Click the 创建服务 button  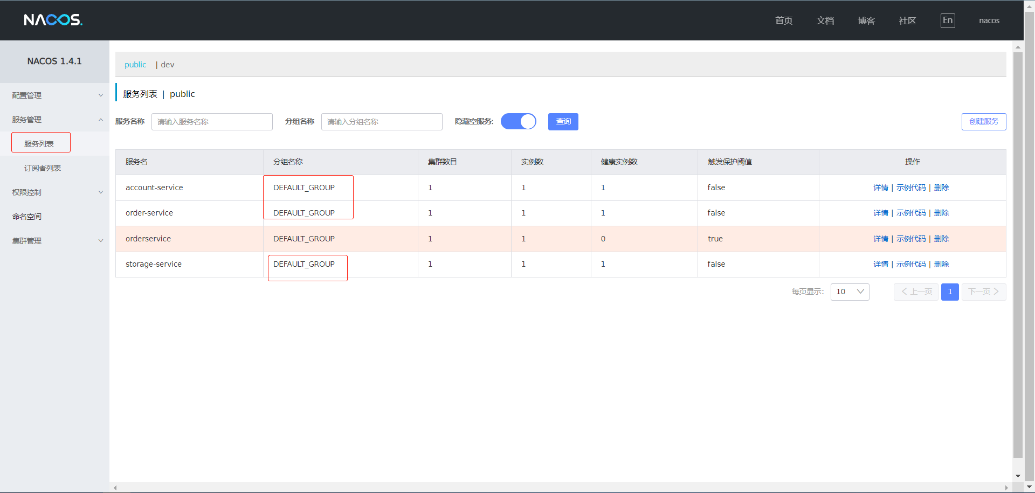[983, 122]
